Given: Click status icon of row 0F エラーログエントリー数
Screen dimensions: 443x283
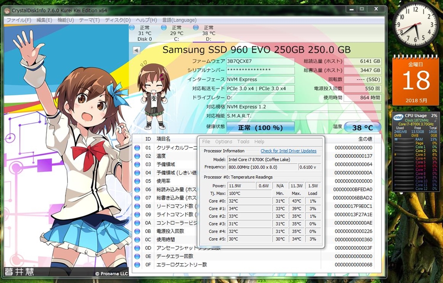Looking at the screenshot, I should click(x=137, y=265).
